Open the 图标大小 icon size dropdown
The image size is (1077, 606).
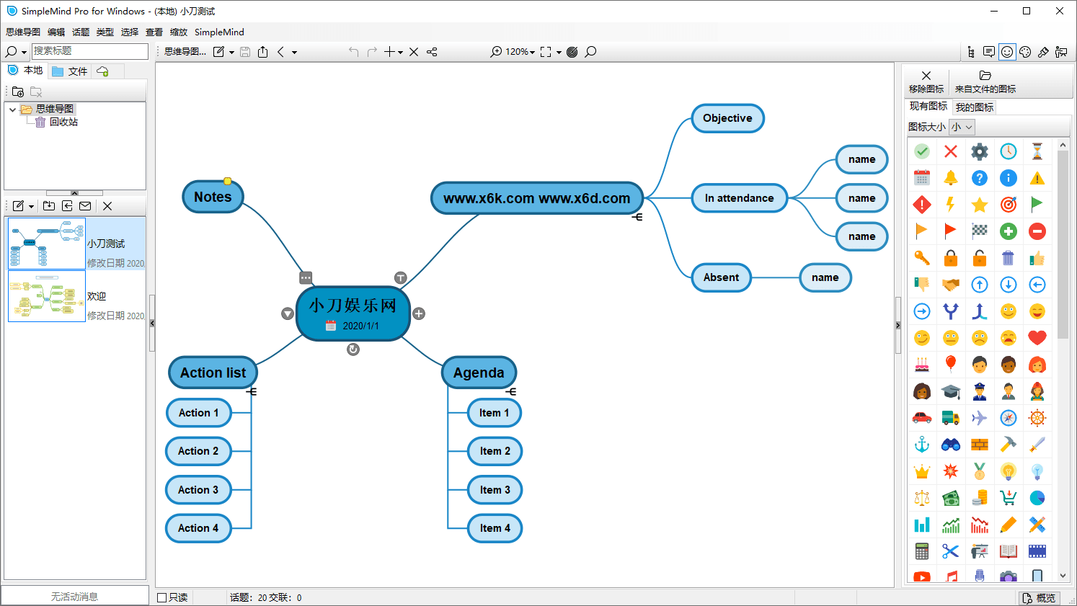pos(962,127)
